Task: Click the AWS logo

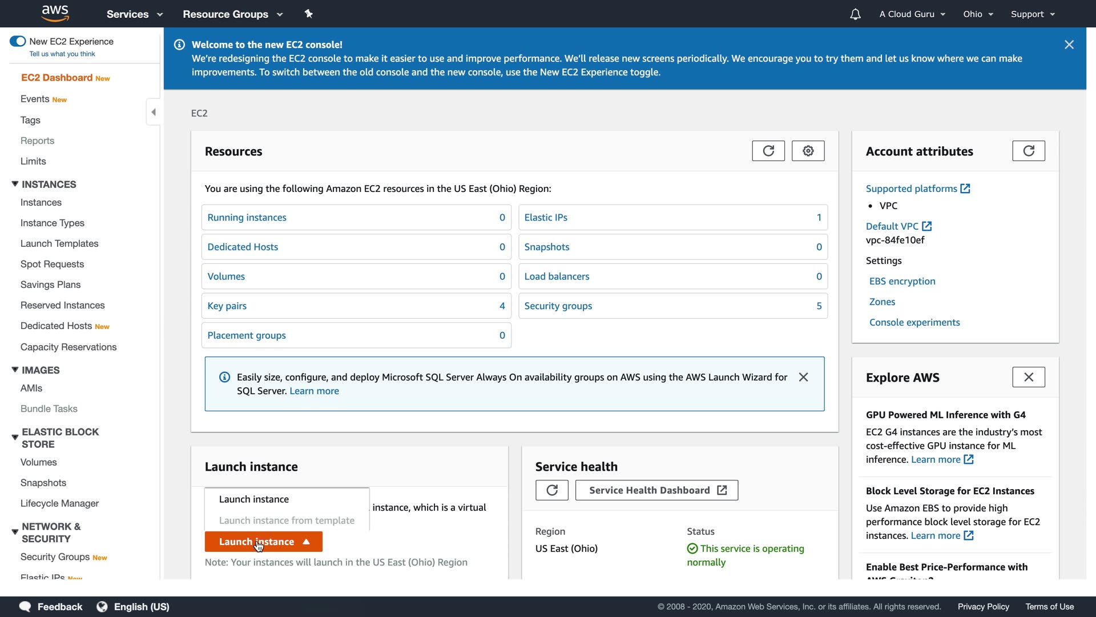Action: 55,13
